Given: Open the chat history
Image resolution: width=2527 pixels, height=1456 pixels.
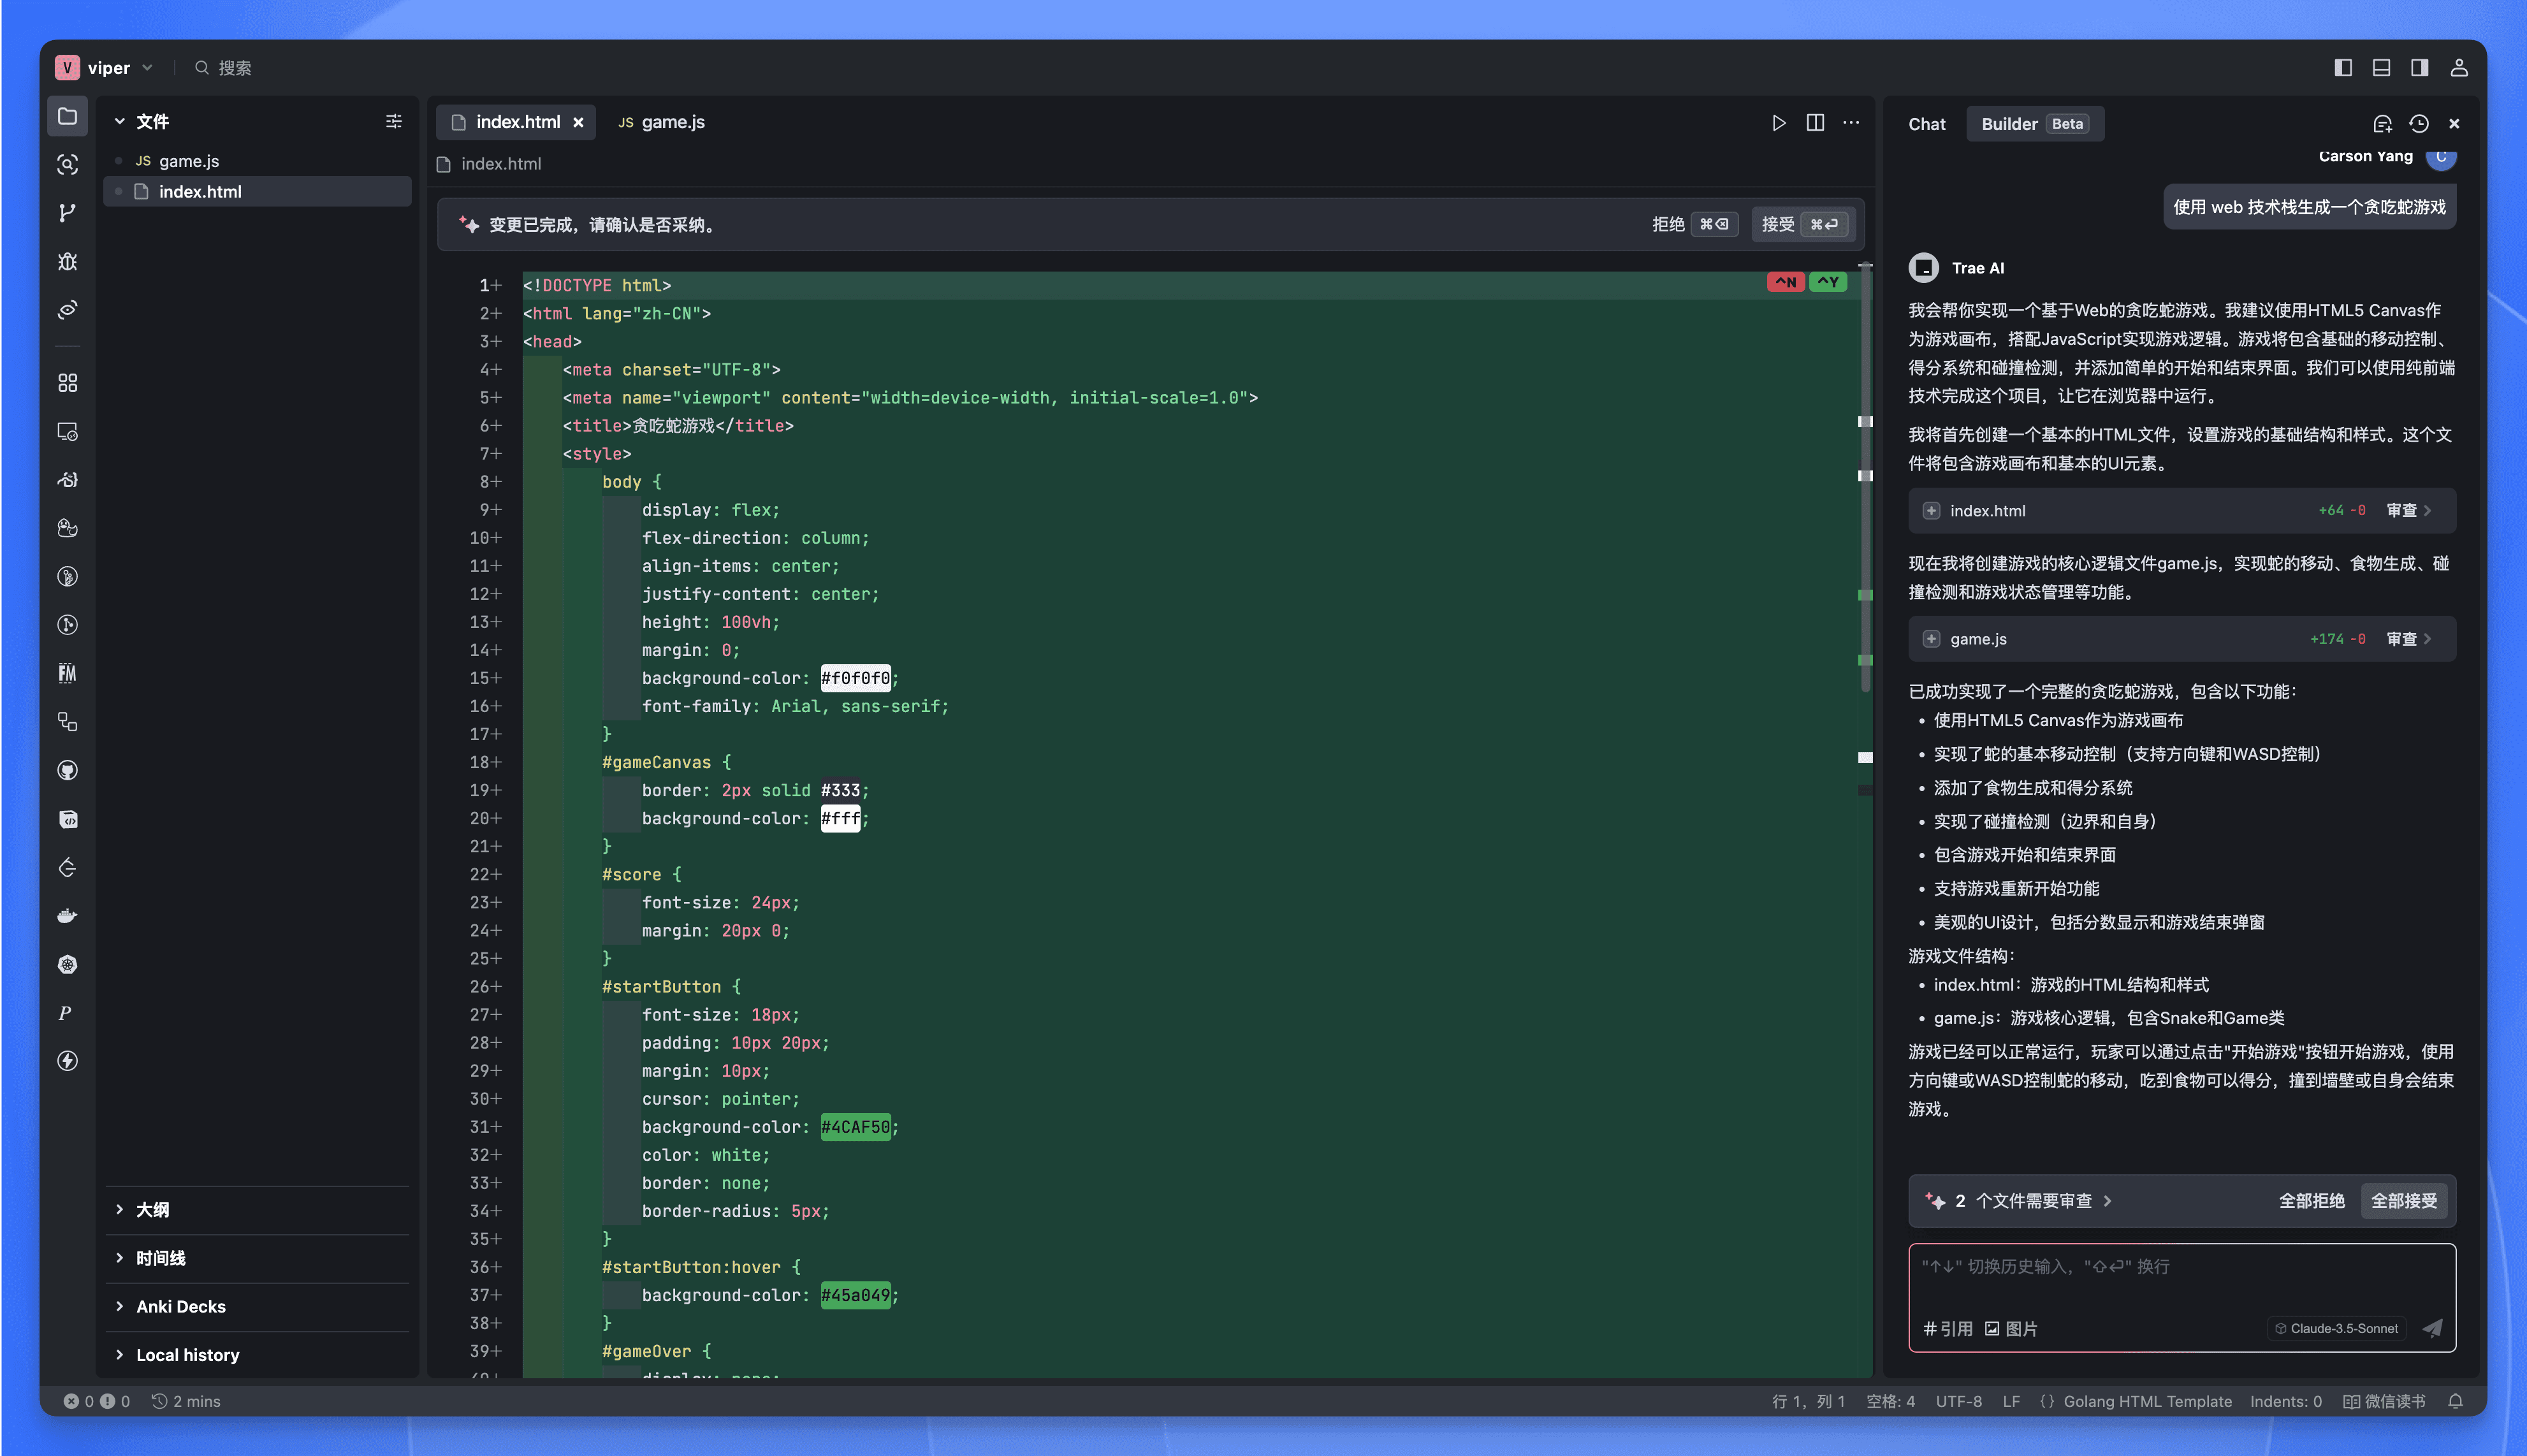Looking at the screenshot, I should click(x=2418, y=123).
